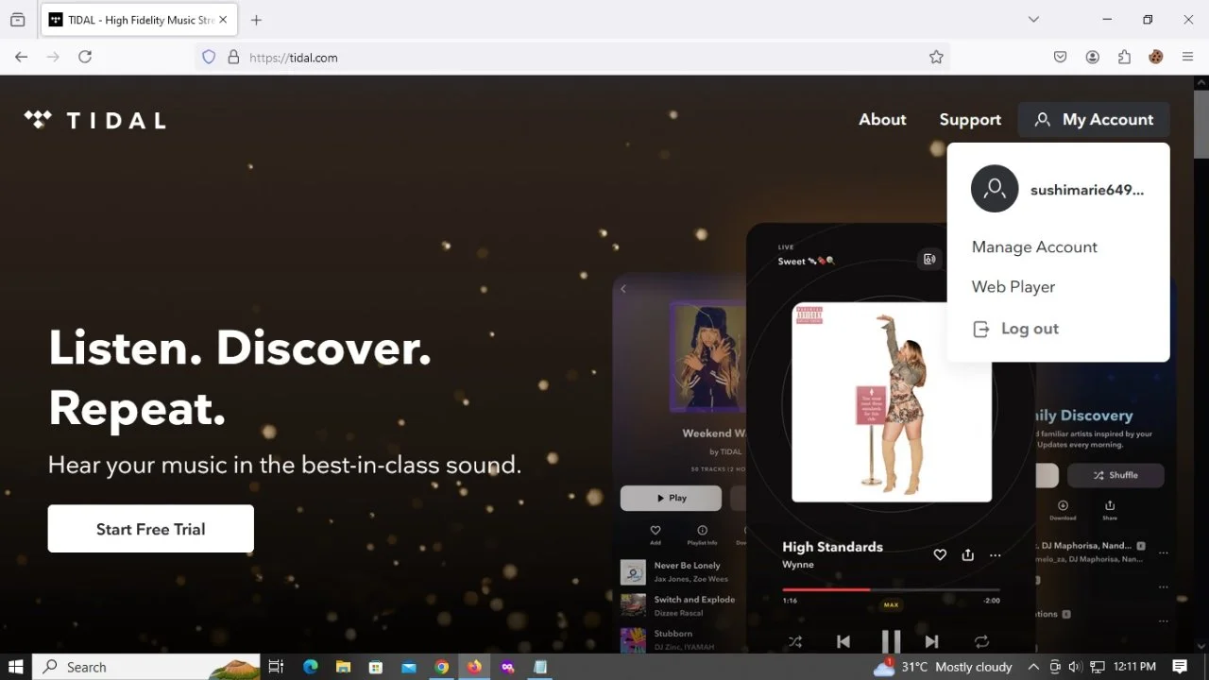Open the Windows Start menu
Viewport: 1209px width, 680px height.
click(16, 666)
